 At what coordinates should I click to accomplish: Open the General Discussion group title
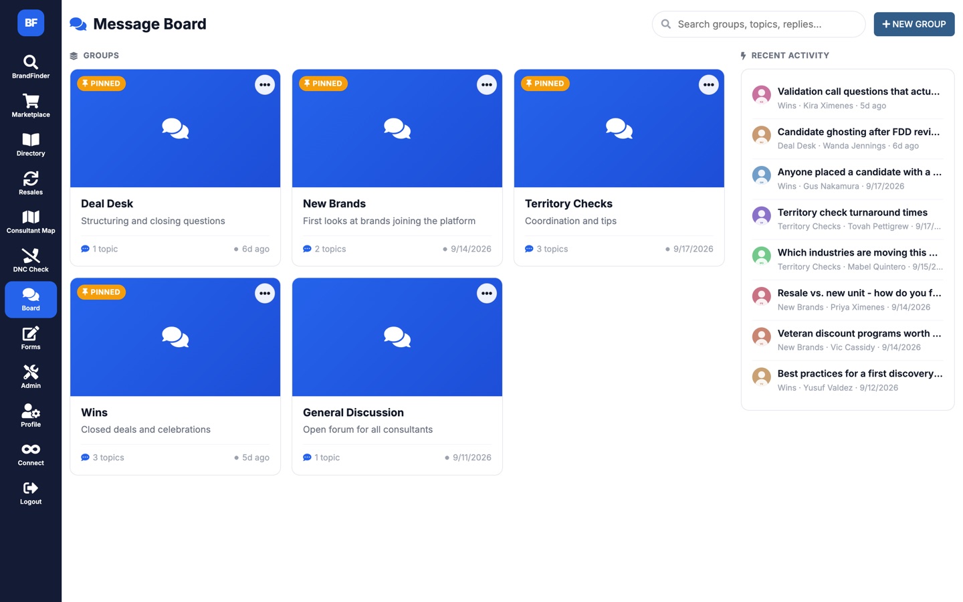click(353, 413)
